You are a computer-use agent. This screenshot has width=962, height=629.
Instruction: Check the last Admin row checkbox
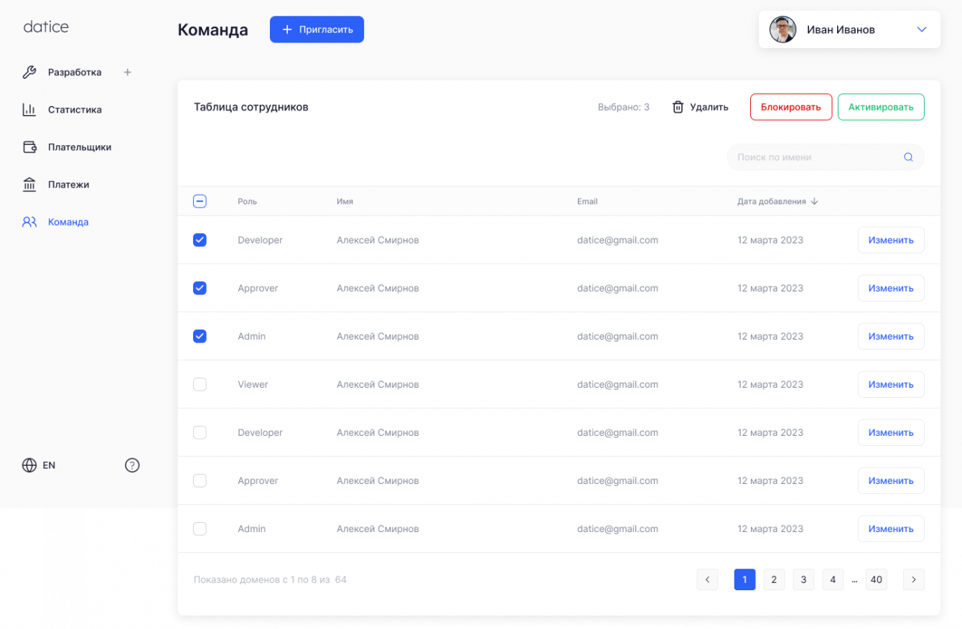click(x=200, y=528)
